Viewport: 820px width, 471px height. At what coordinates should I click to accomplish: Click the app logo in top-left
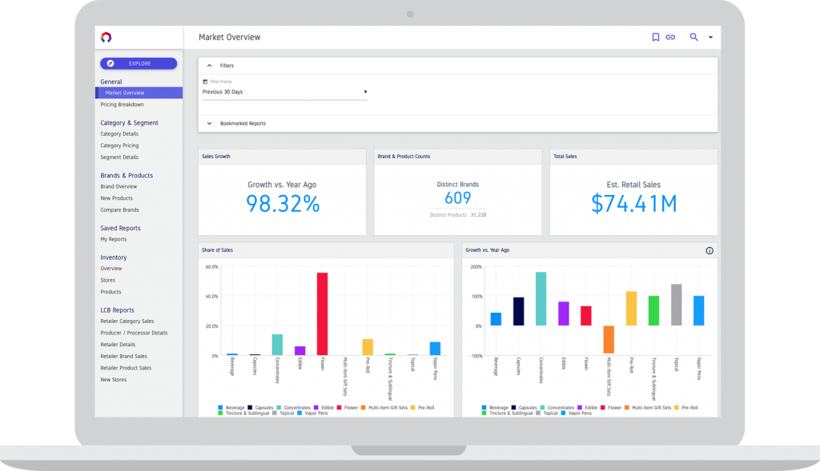click(x=106, y=37)
